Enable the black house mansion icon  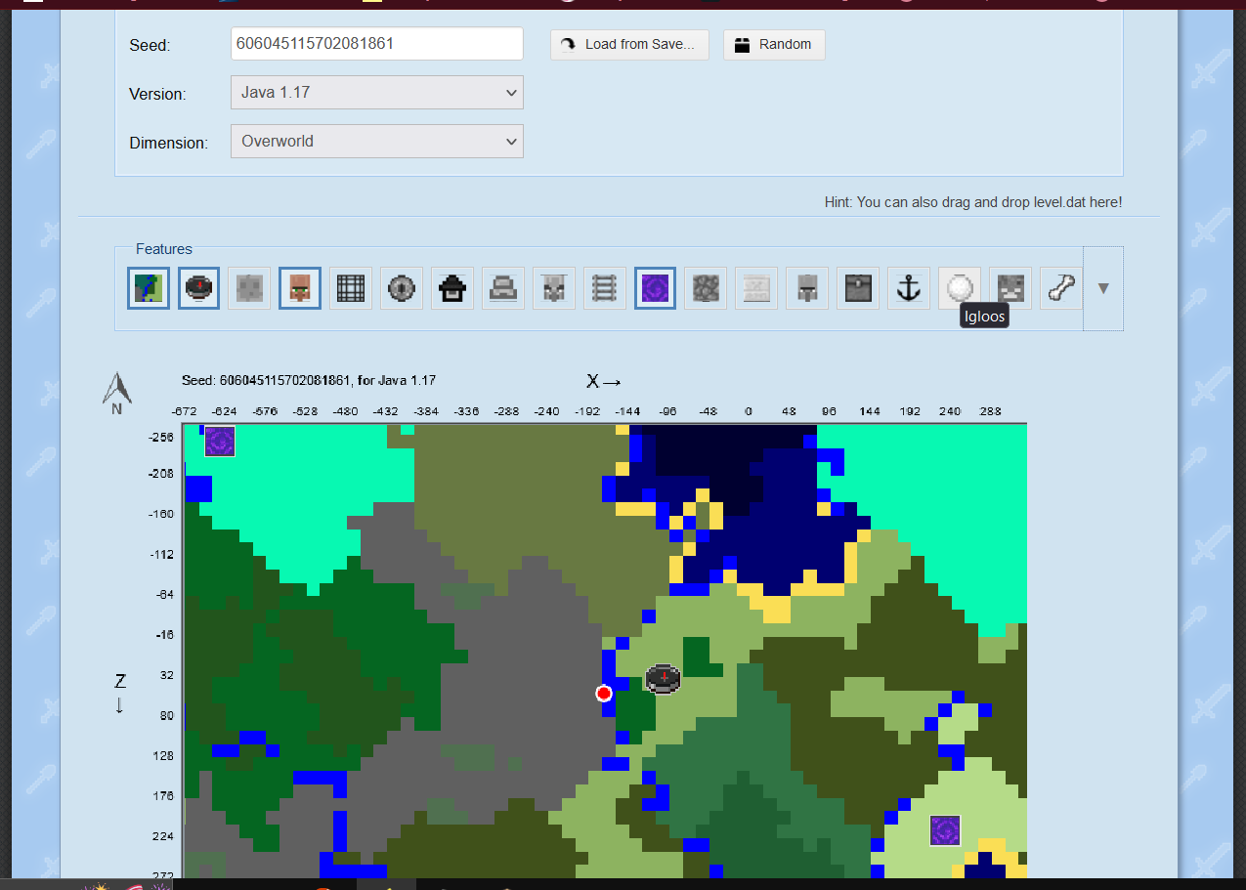[x=452, y=288]
